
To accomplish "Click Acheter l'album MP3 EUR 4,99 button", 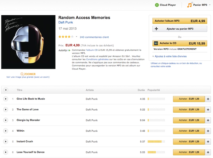I will (180, 21).
